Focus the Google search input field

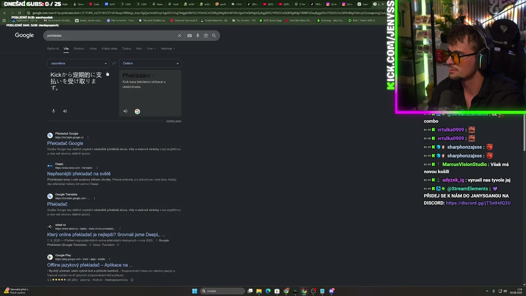tap(111, 36)
